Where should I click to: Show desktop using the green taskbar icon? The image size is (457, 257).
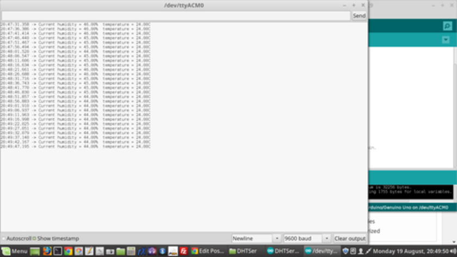(x=35, y=251)
